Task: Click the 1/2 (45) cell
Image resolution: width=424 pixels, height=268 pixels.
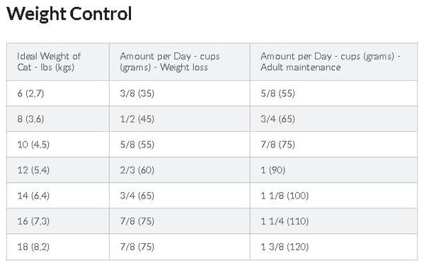Action: pos(180,119)
